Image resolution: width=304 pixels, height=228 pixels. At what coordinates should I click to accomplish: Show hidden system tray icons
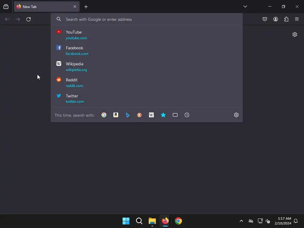241,221
